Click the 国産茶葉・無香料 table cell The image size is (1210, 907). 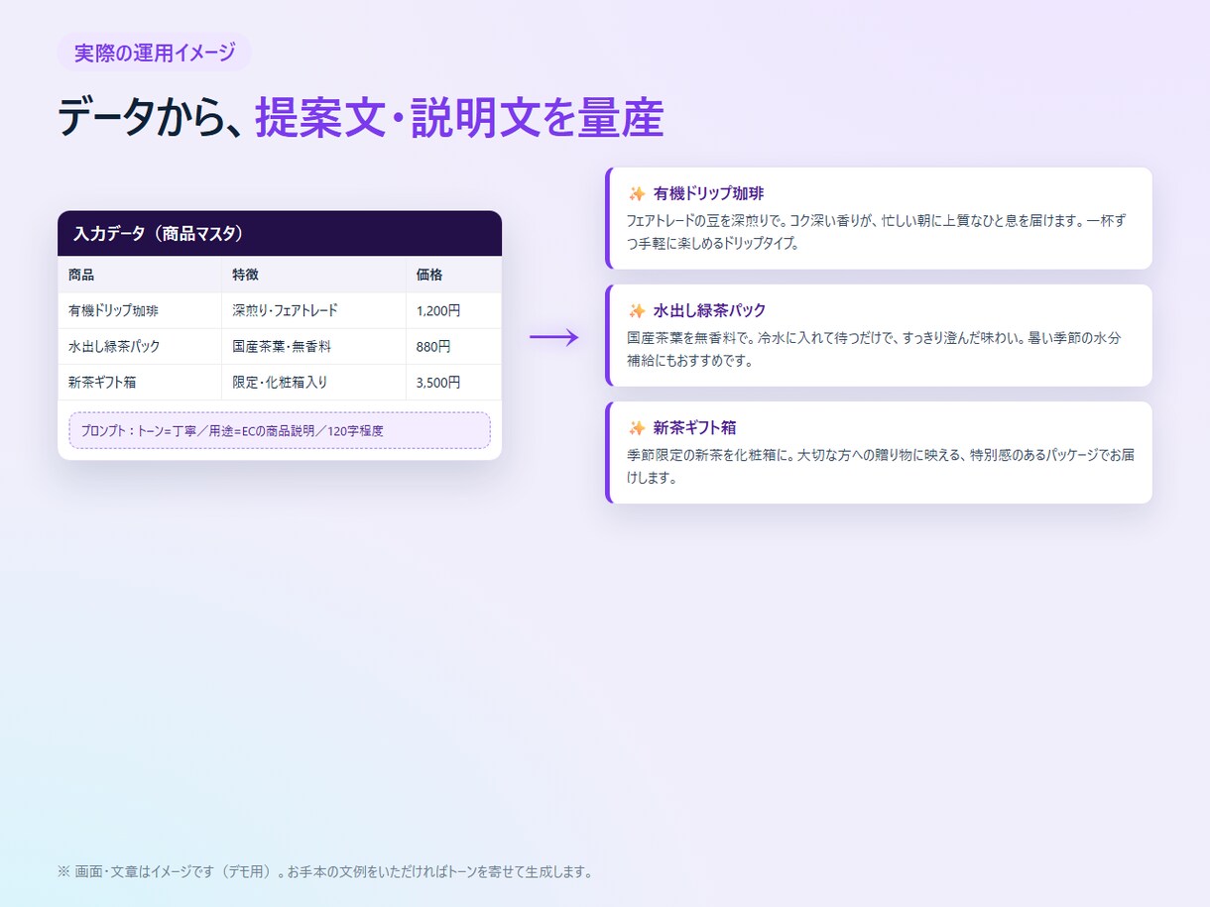point(313,346)
